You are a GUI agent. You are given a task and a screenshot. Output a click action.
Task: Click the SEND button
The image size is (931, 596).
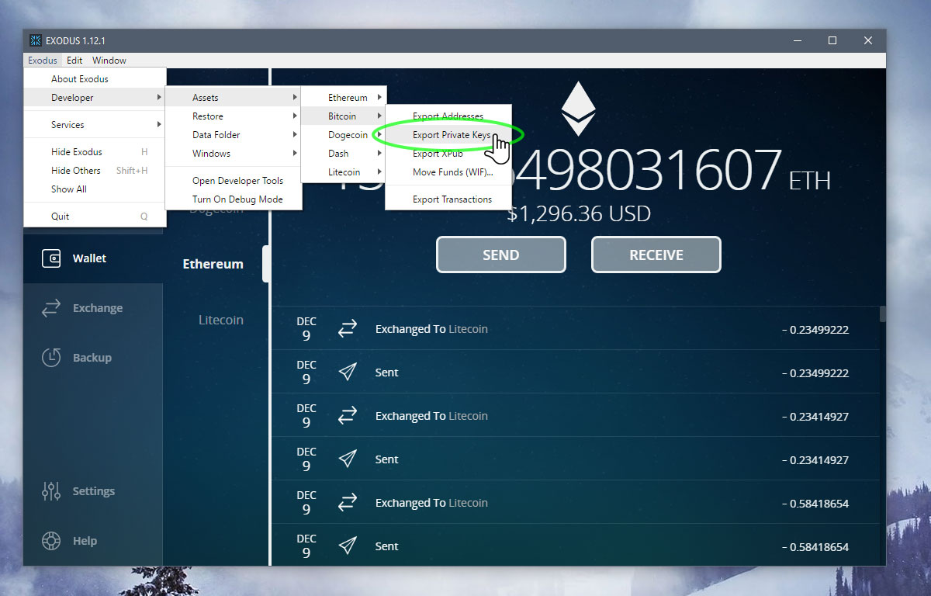click(x=501, y=255)
